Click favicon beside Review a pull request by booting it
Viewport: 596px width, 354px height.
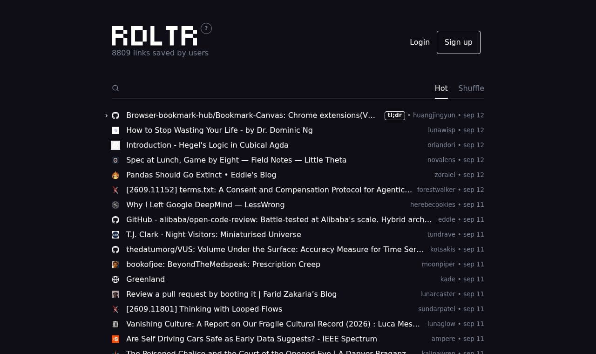115,294
